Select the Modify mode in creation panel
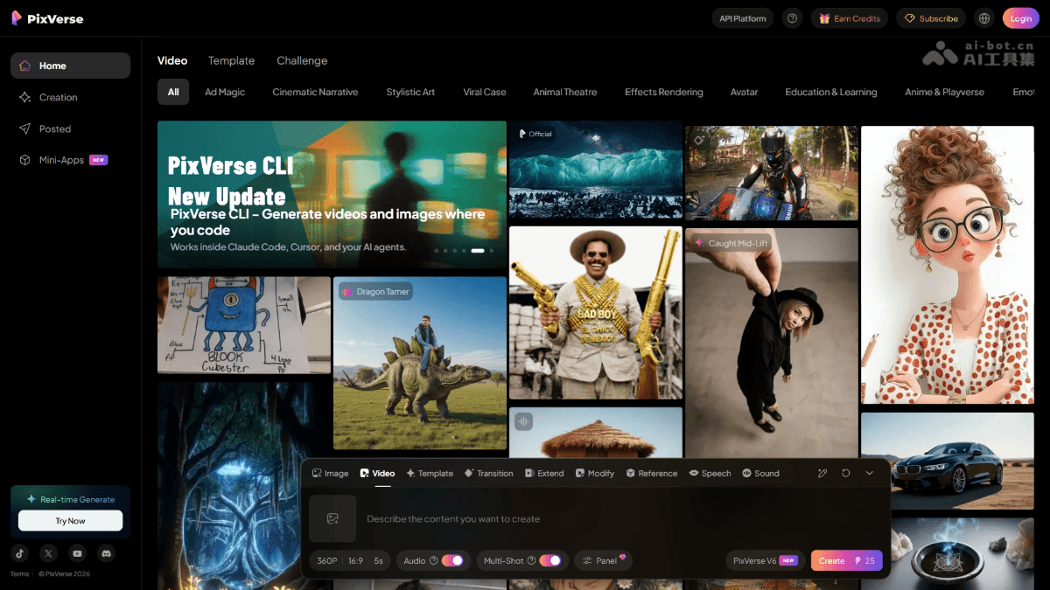 pyautogui.click(x=595, y=473)
